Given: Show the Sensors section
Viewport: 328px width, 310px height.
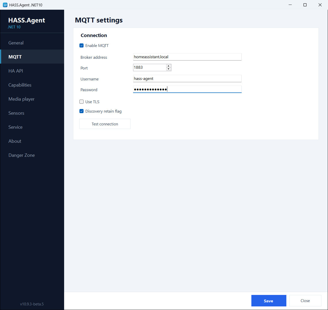Looking at the screenshot, I should [32, 113].
